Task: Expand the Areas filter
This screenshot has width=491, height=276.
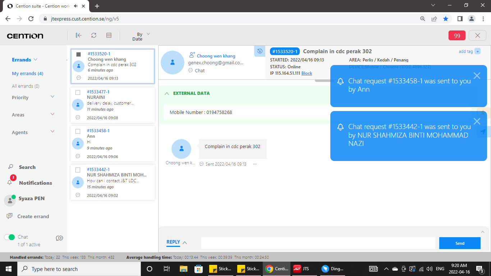Action: click(x=52, y=114)
